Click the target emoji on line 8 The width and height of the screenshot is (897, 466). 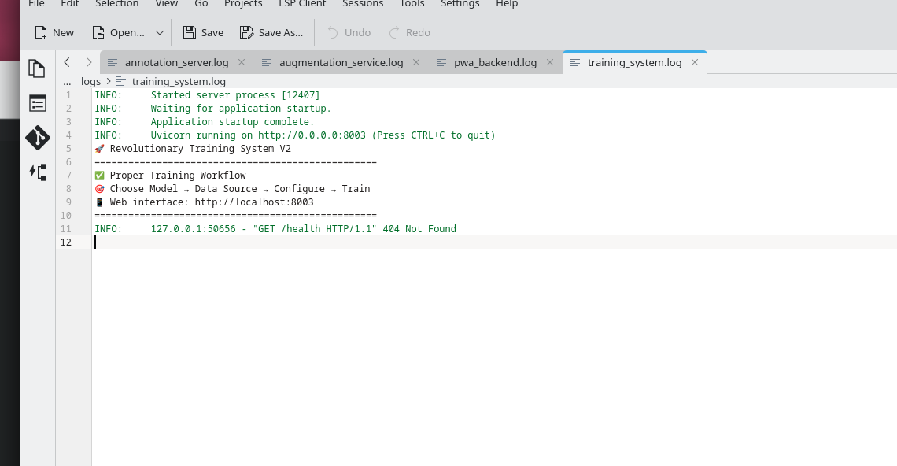100,189
